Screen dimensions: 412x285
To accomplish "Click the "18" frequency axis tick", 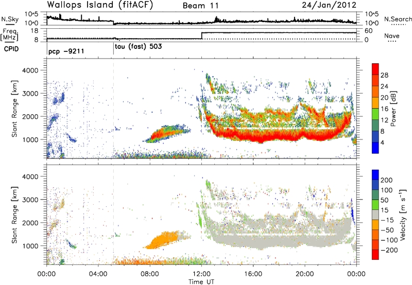I will 35,31.
